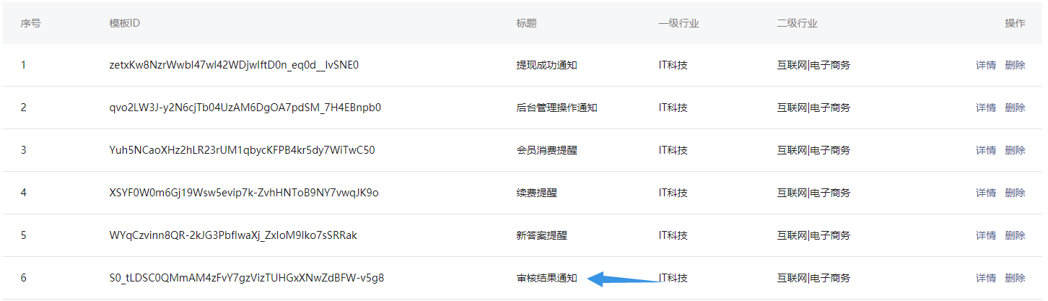
Task: Click the 二级行业 column header
Action: [797, 23]
